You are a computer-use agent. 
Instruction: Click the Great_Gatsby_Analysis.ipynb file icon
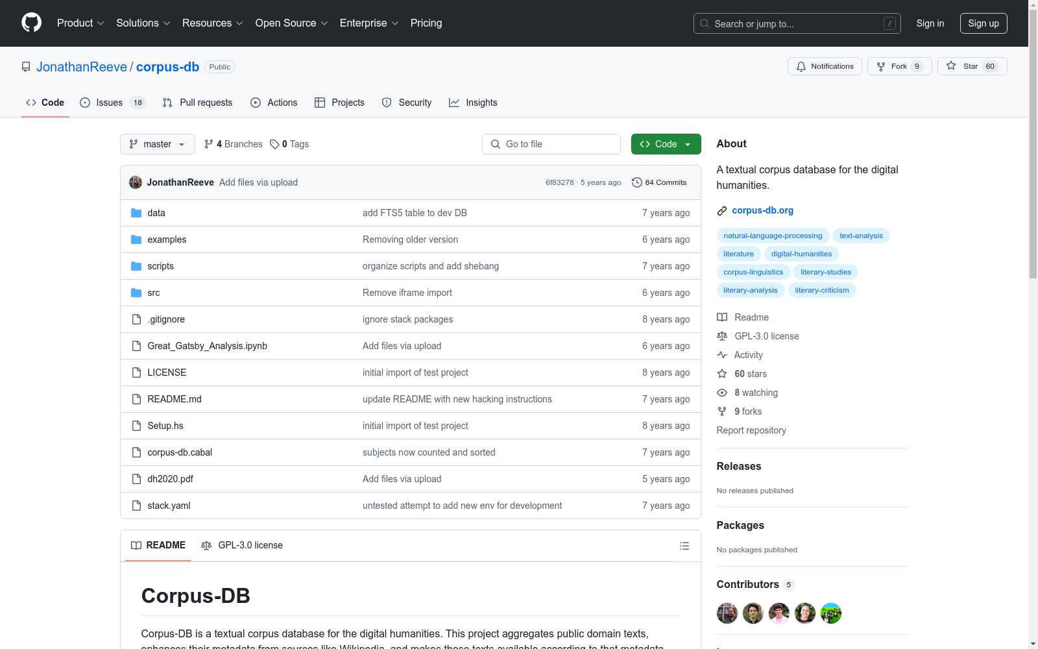coord(136,346)
